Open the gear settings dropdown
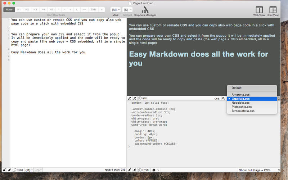Image resolution: width=288 pixels, height=180 pixels. [x=156, y=170]
